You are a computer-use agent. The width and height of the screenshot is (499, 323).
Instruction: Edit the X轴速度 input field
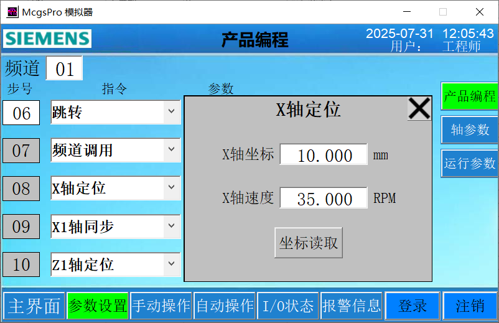click(x=324, y=199)
